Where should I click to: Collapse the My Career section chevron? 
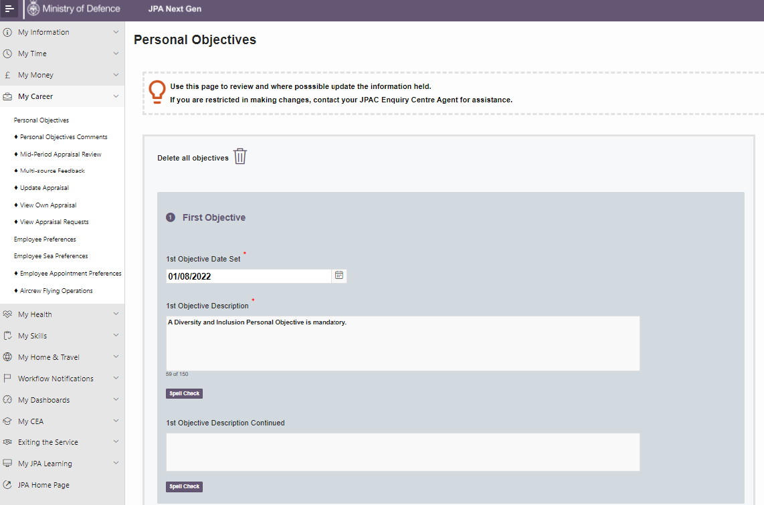[116, 96]
